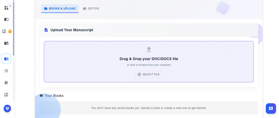Select the bookmarked book sidebar icon
This screenshot has height=118, width=279.
click(x=6, y=43)
